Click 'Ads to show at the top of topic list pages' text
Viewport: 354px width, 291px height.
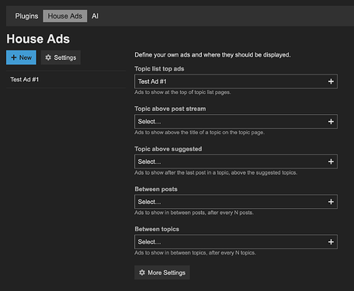click(182, 92)
